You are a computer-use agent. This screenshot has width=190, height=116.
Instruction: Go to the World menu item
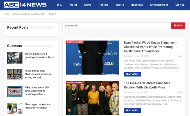73,5
